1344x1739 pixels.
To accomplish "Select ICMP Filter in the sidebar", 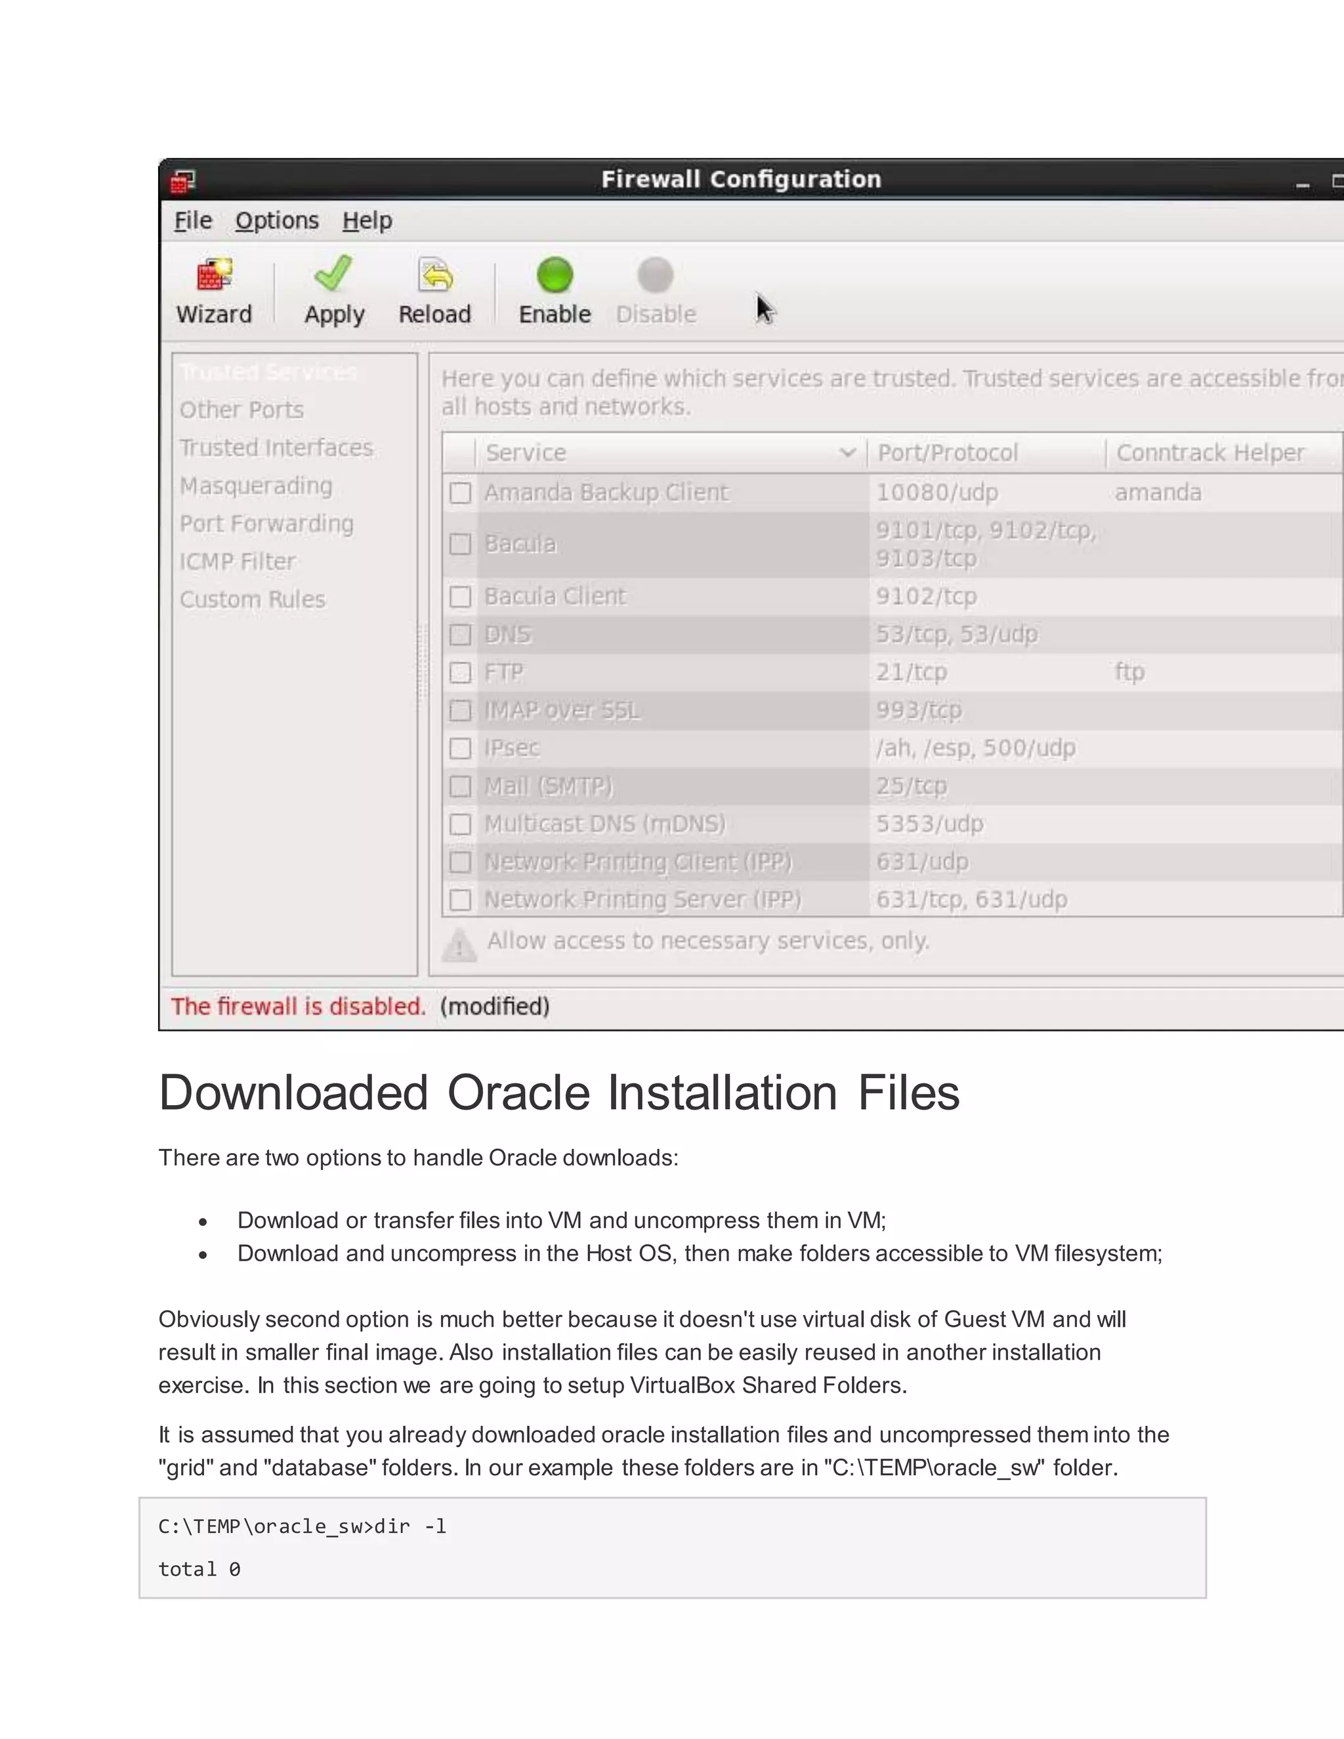I will (238, 561).
